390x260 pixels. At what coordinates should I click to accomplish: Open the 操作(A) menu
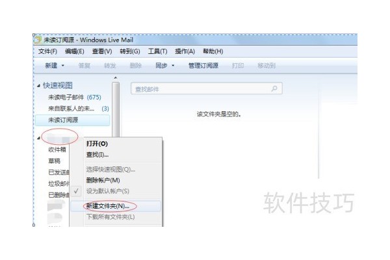pyautogui.click(x=185, y=51)
